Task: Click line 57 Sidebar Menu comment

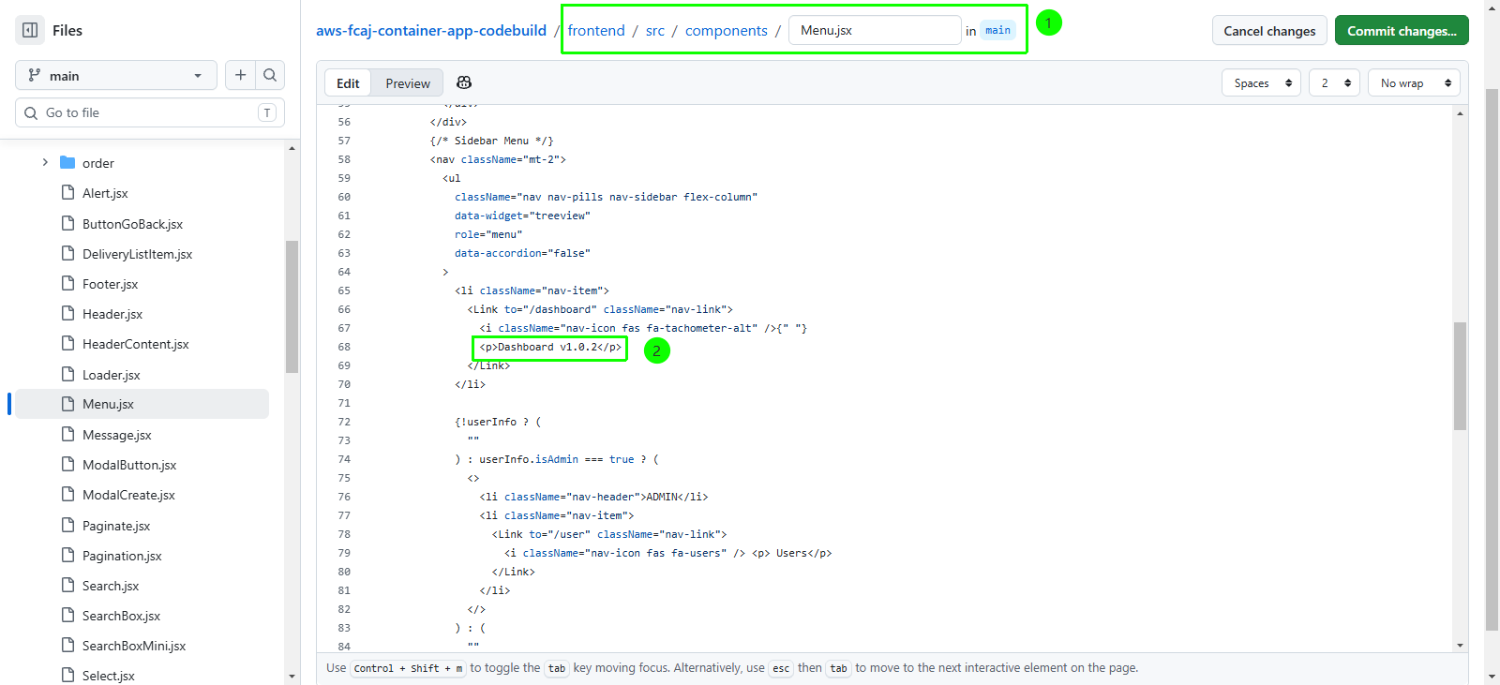Action: [x=491, y=141]
